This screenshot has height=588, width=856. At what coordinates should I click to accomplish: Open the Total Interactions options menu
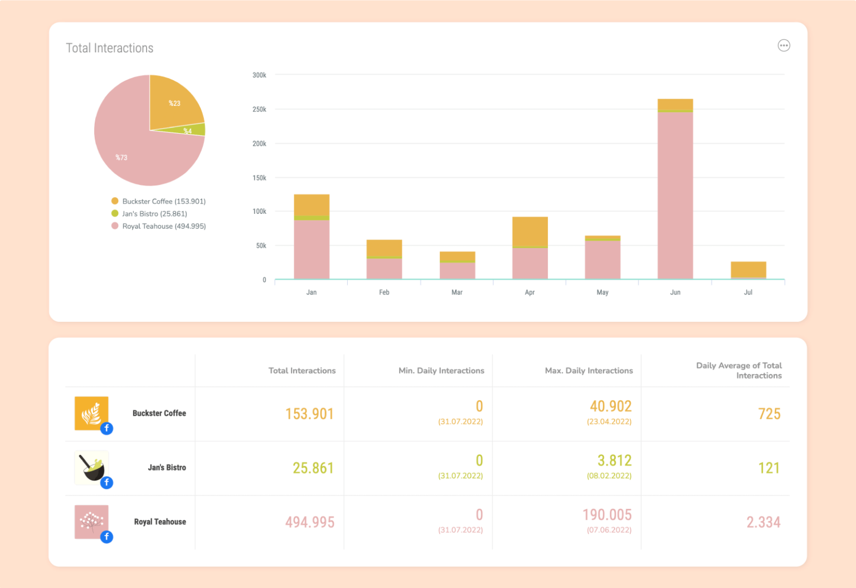point(784,45)
